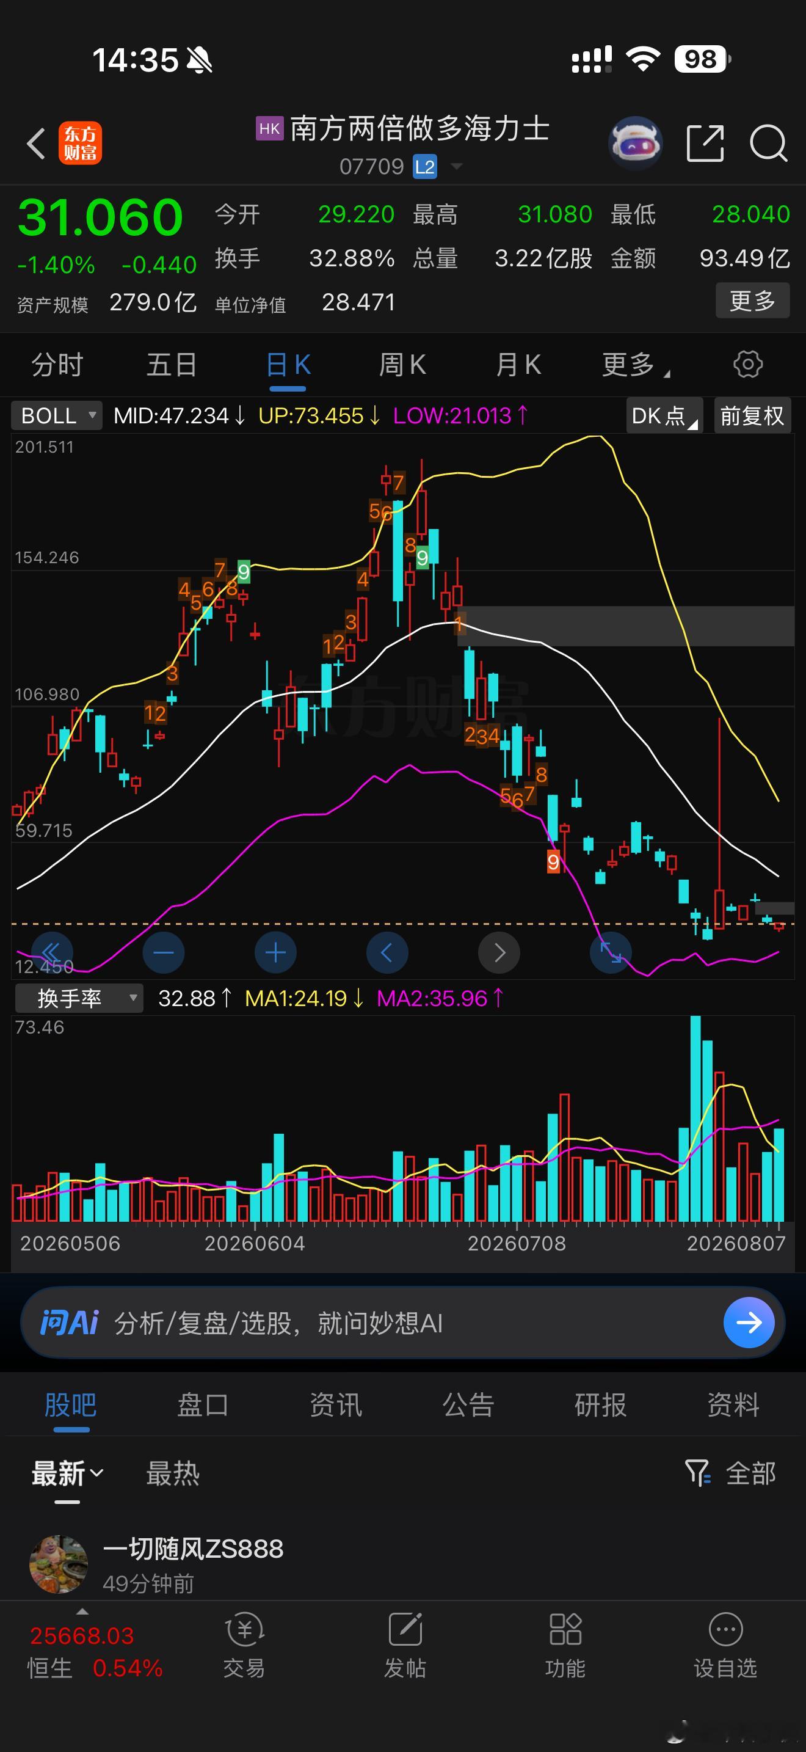Tap the 换手 value 32.88%
This screenshot has width=806, height=1752.
coord(351,258)
